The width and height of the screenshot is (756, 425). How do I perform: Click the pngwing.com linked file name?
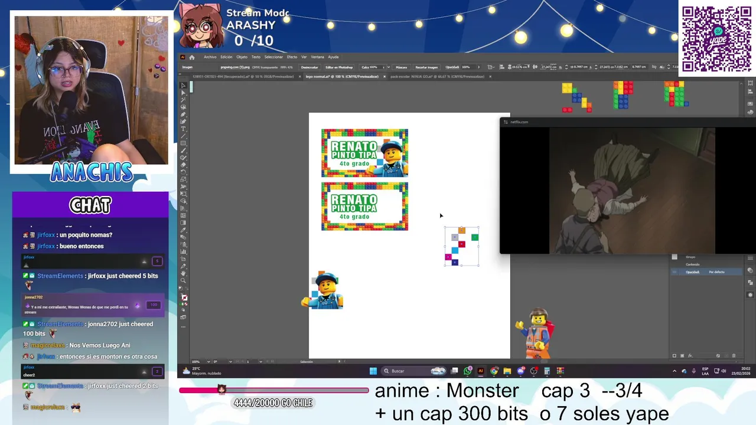[x=235, y=67]
